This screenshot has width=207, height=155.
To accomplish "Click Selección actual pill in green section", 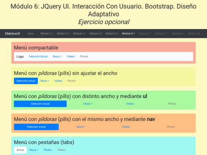I will (x=40, y=104).
